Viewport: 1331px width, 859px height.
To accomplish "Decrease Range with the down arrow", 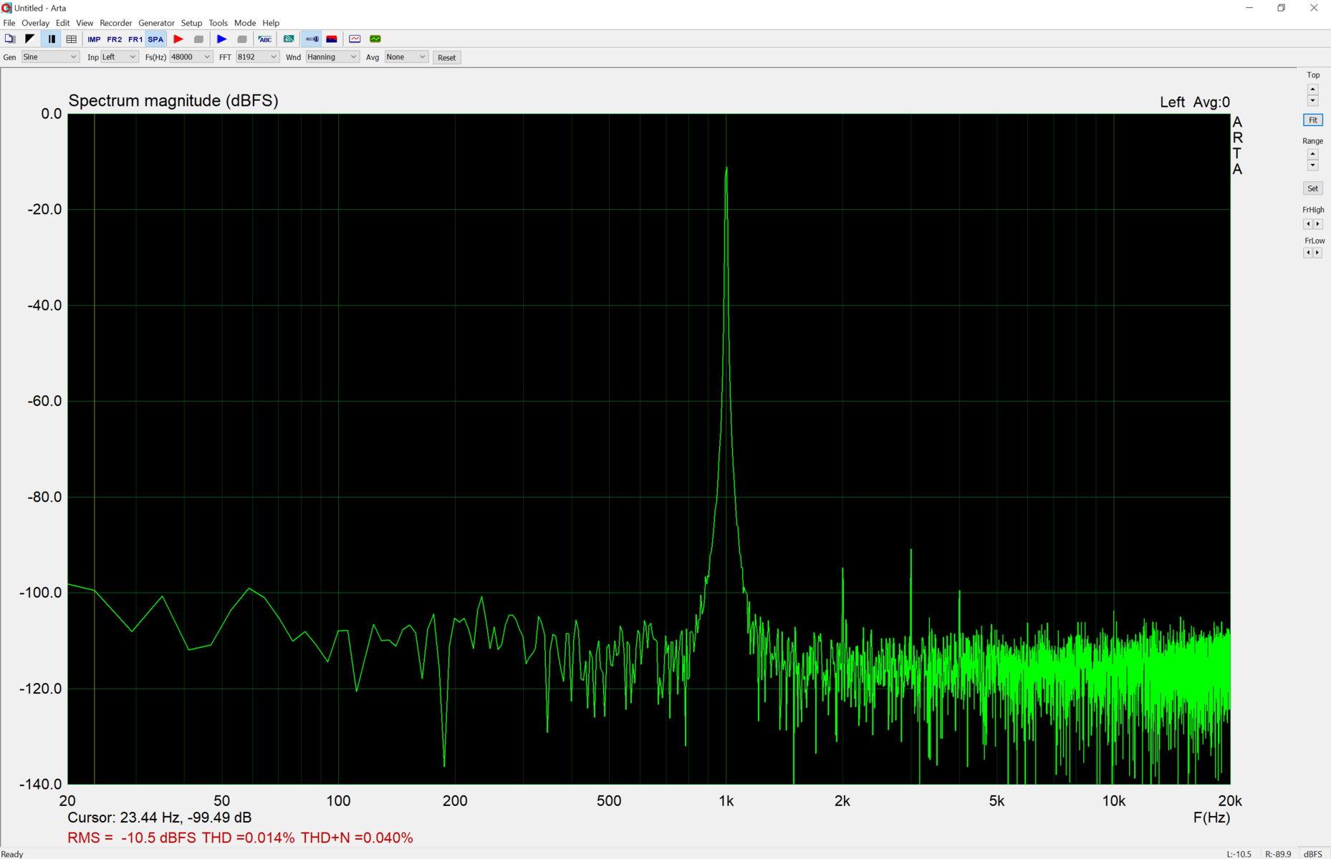I will coord(1312,165).
